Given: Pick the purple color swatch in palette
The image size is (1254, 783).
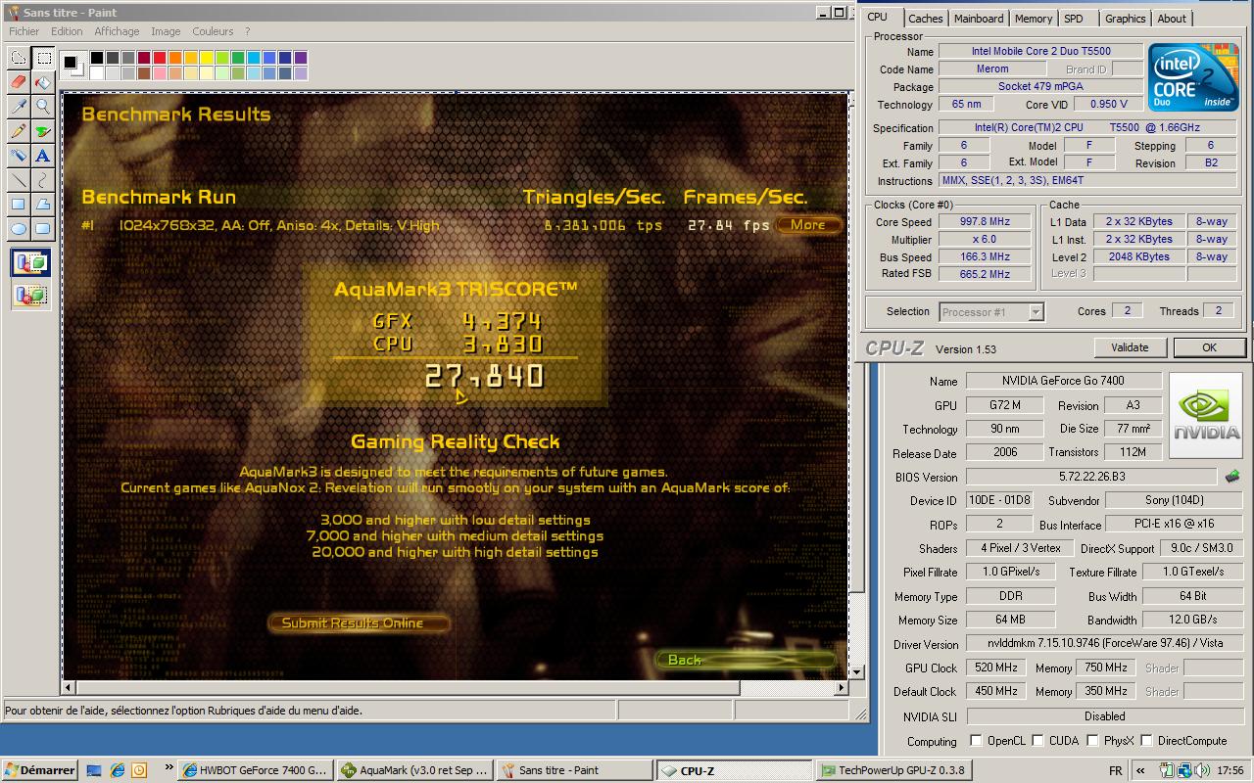Looking at the screenshot, I should [x=301, y=59].
